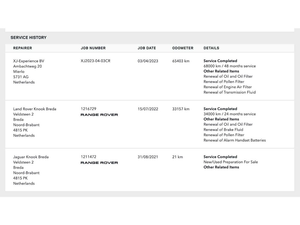Click the 33157 km odometer value
300x225 pixels.
(x=181, y=109)
